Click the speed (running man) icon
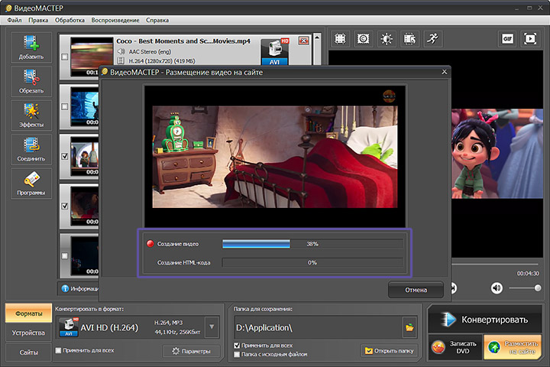 pyautogui.click(x=433, y=39)
